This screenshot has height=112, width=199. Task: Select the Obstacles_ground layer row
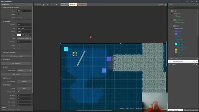[x=183, y=62]
